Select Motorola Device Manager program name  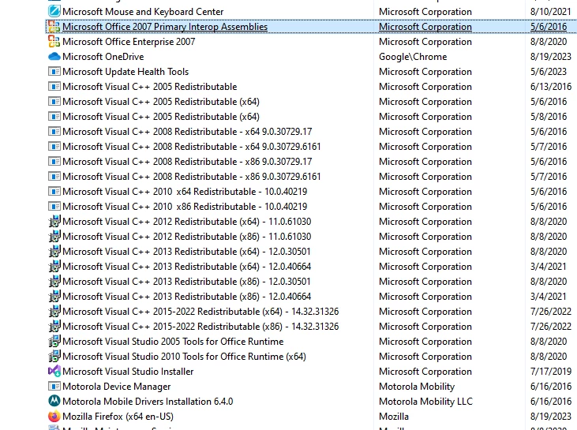tap(116, 387)
